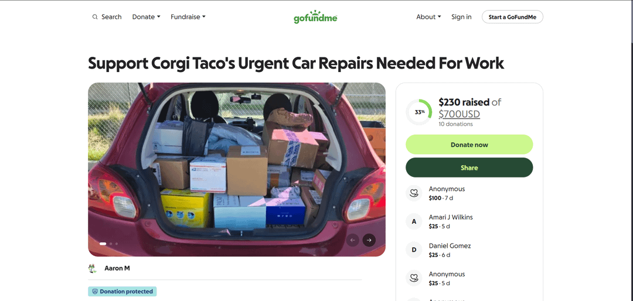Screen dimensions: 633x301
Task: Go to the GoFundMe logo homepage
Action: coord(315,17)
